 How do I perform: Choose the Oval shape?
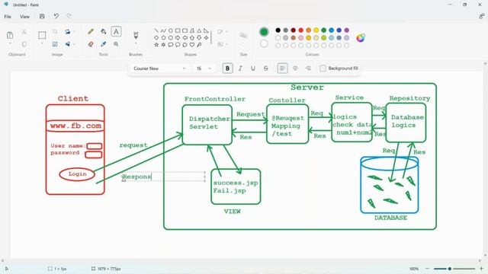click(171, 30)
